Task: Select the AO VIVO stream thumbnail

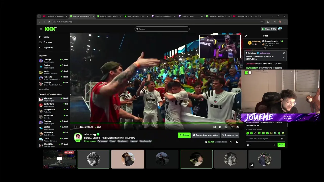Action: pos(59,159)
